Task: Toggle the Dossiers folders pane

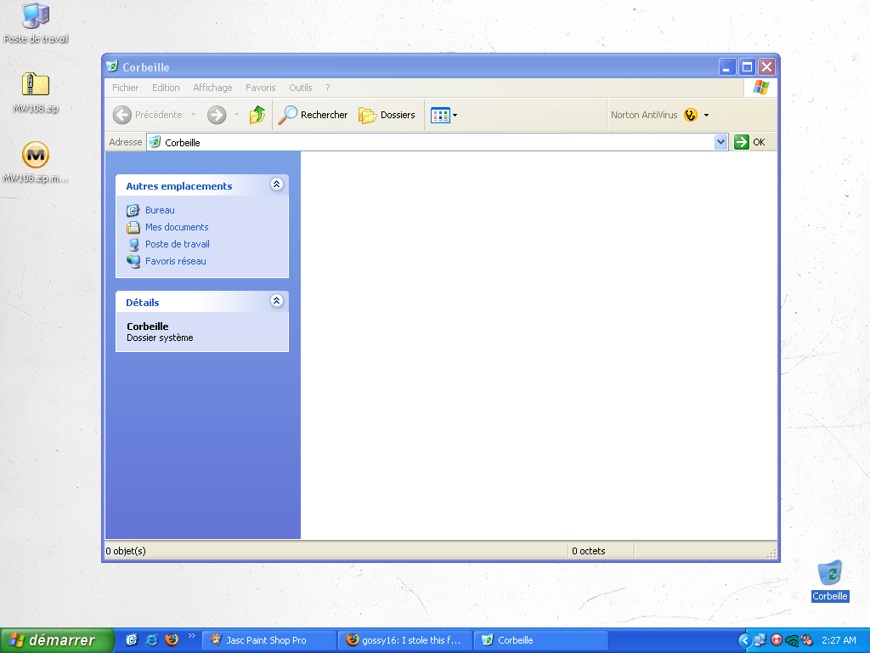Action: 387,115
